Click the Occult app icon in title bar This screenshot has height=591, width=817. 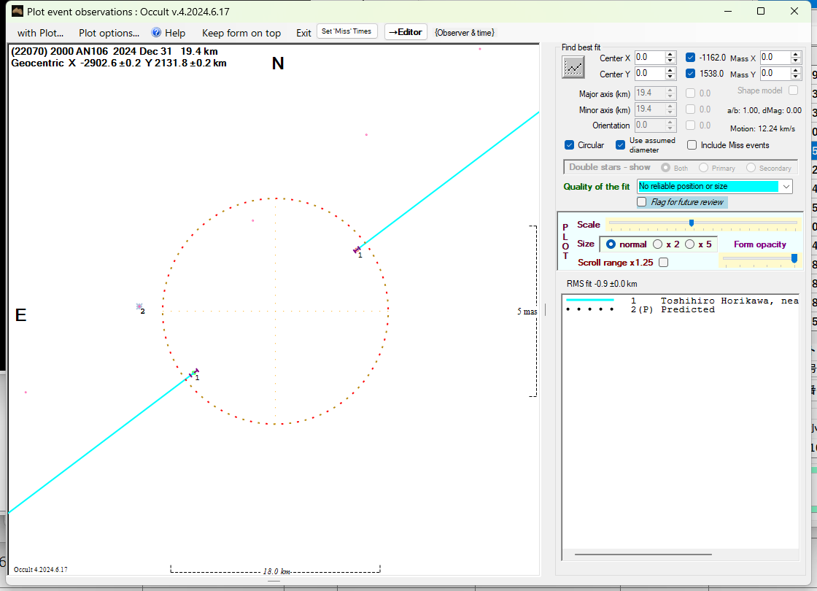click(x=18, y=11)
